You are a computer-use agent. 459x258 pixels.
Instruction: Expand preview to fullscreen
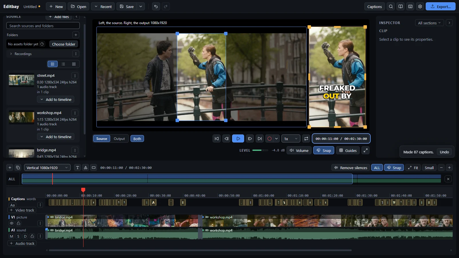(x=365, y=150)
